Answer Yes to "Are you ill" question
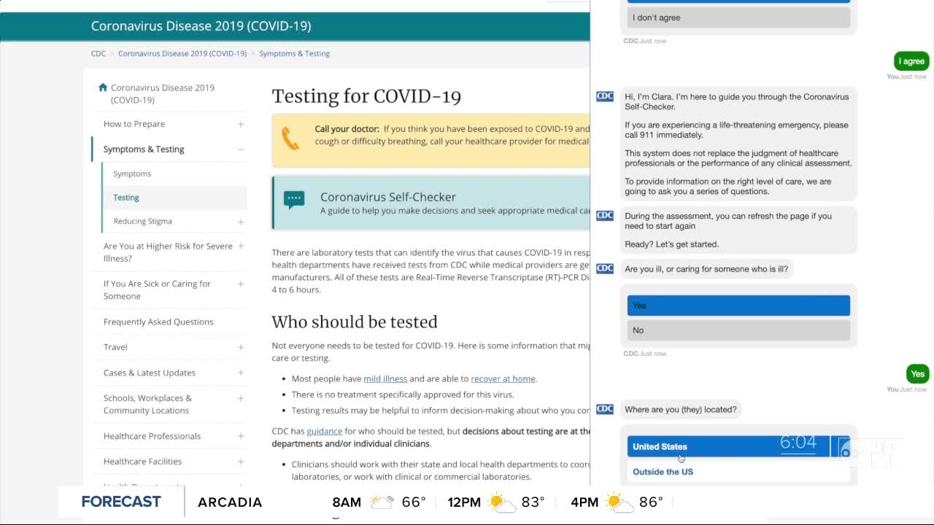The image size is (934, 525). (738, 306)
